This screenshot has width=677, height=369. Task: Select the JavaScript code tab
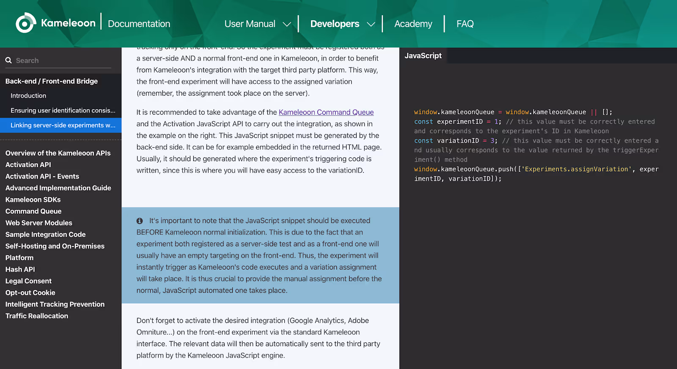tap(423, 55)
